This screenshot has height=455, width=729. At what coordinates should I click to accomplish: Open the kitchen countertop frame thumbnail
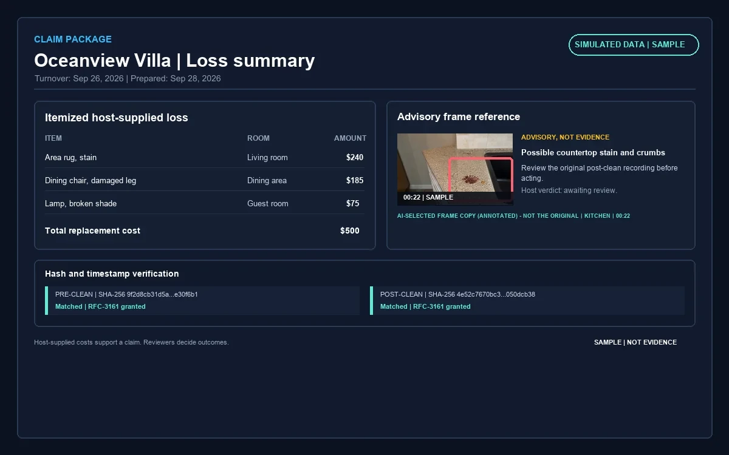[x=455, y=169]
